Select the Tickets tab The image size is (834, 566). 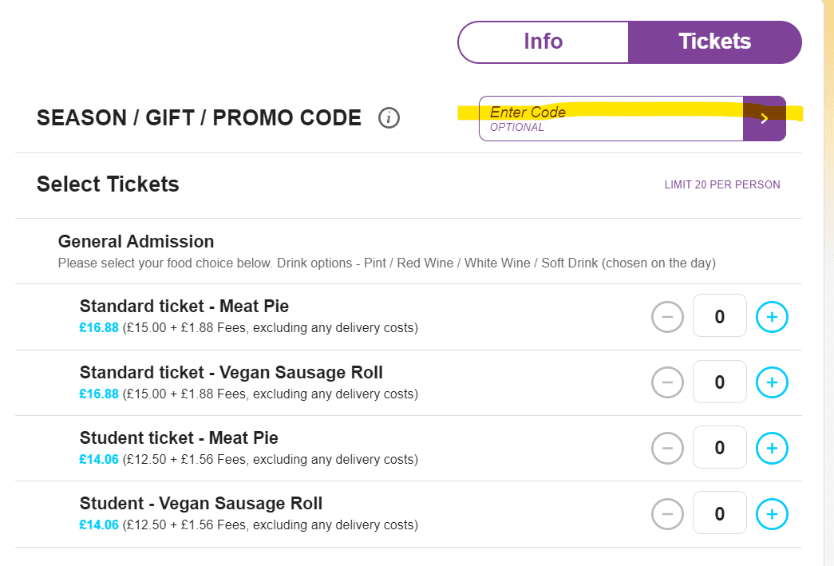[x=715, y=42]
